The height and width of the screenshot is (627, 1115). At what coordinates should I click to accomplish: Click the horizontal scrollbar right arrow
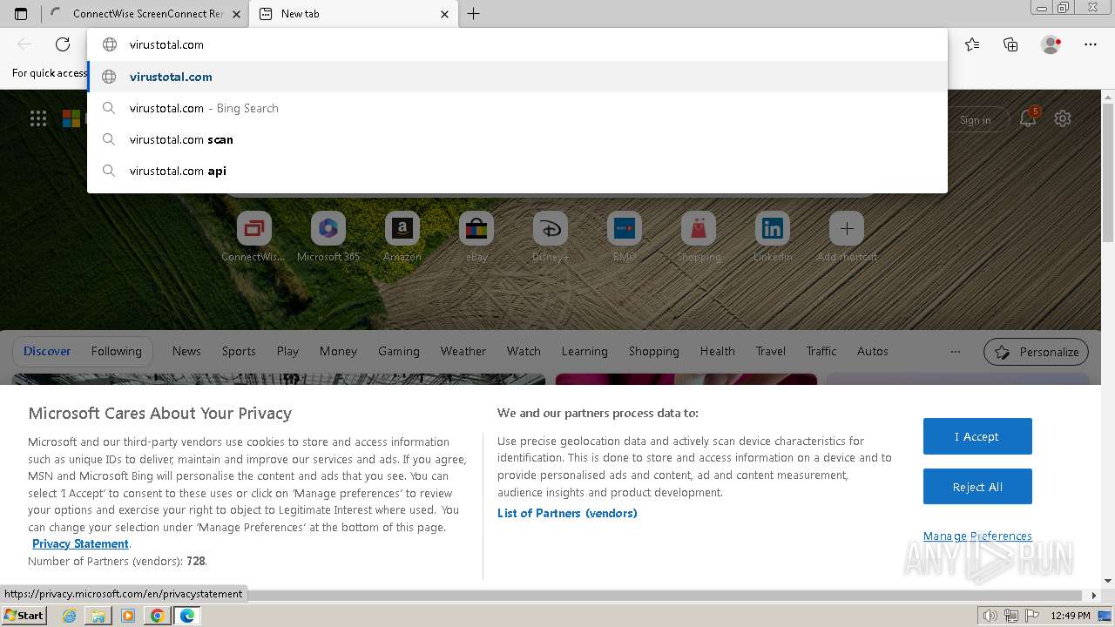coord(1095,596)
